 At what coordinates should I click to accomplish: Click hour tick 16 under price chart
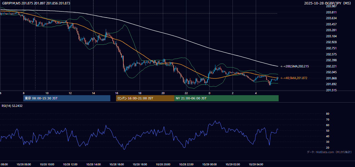117,93
